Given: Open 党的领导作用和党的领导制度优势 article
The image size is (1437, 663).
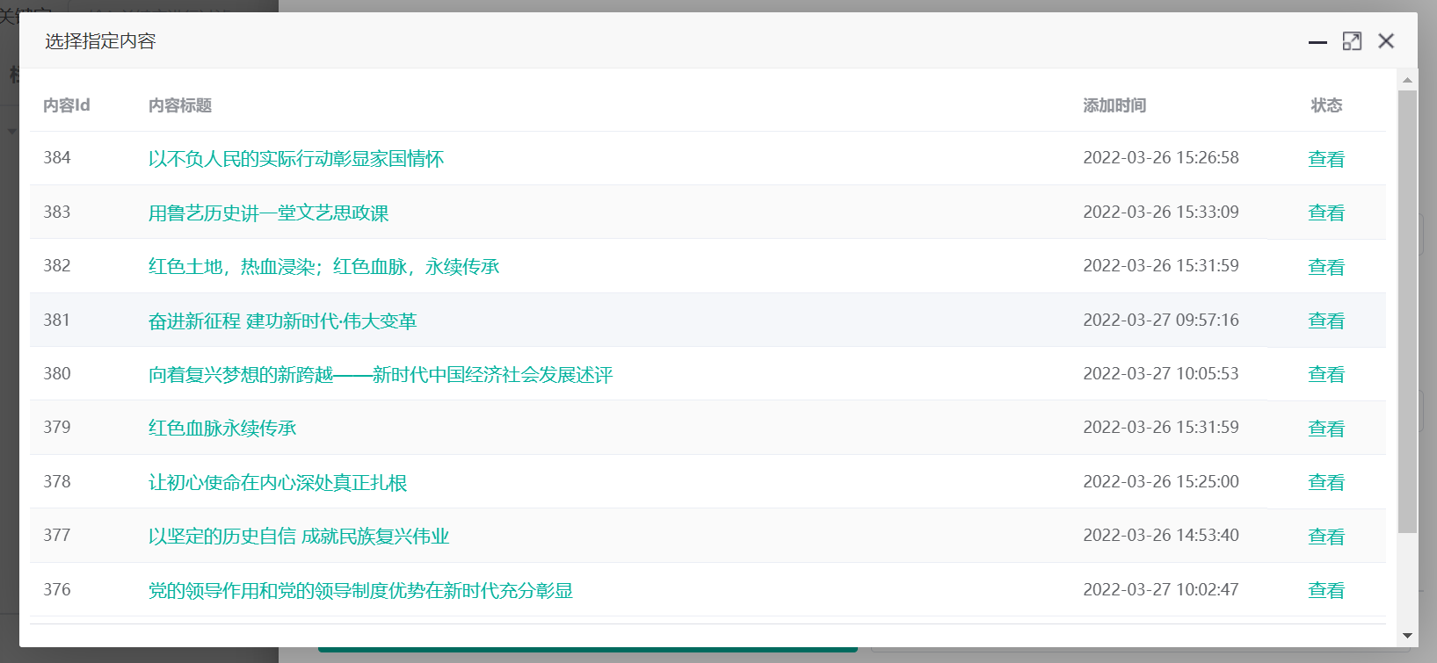Looking at the screenshot, I should coord(360,591).
